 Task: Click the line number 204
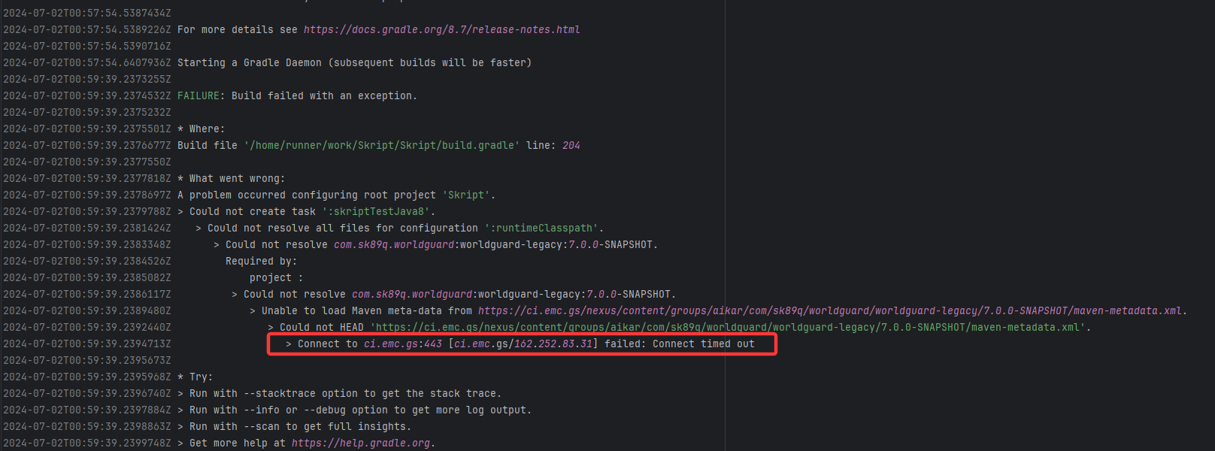pyautogui.click(x=571, y=146)
